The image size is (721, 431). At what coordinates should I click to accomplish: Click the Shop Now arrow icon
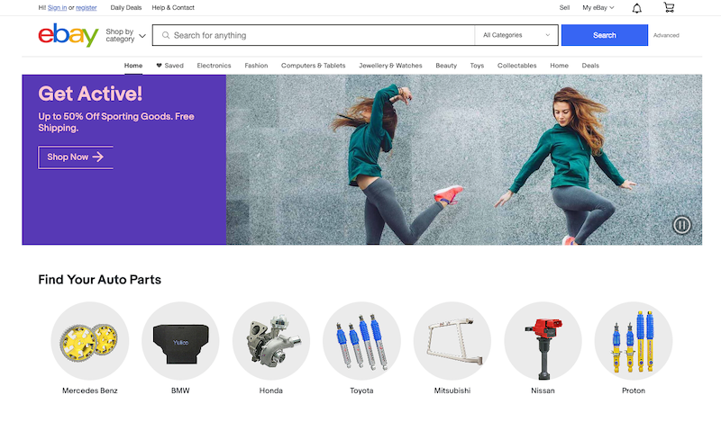pos(98,157)
